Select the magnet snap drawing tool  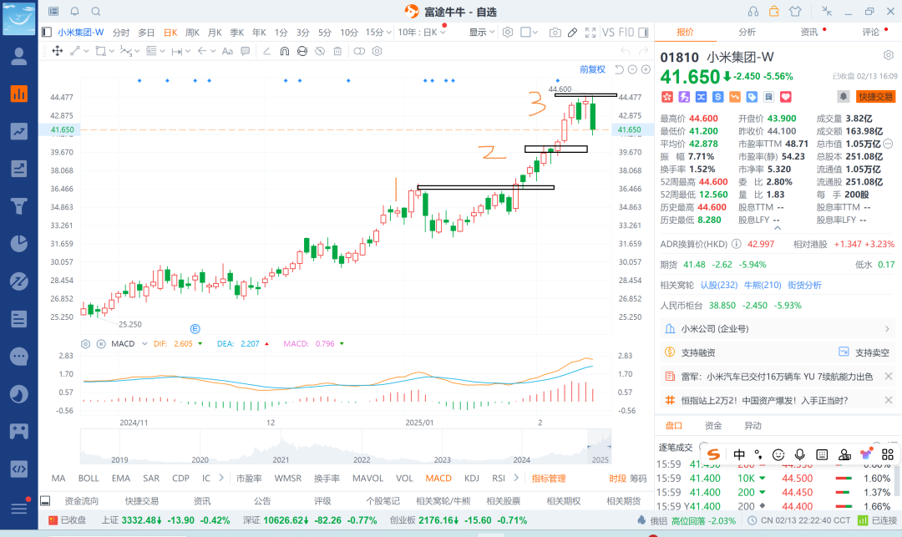point(284,51)
